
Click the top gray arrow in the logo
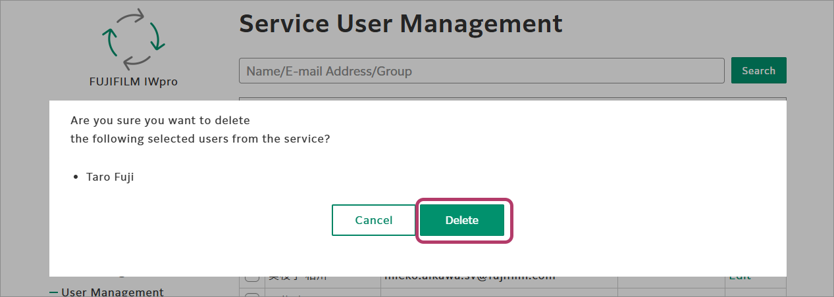[130, 16]
